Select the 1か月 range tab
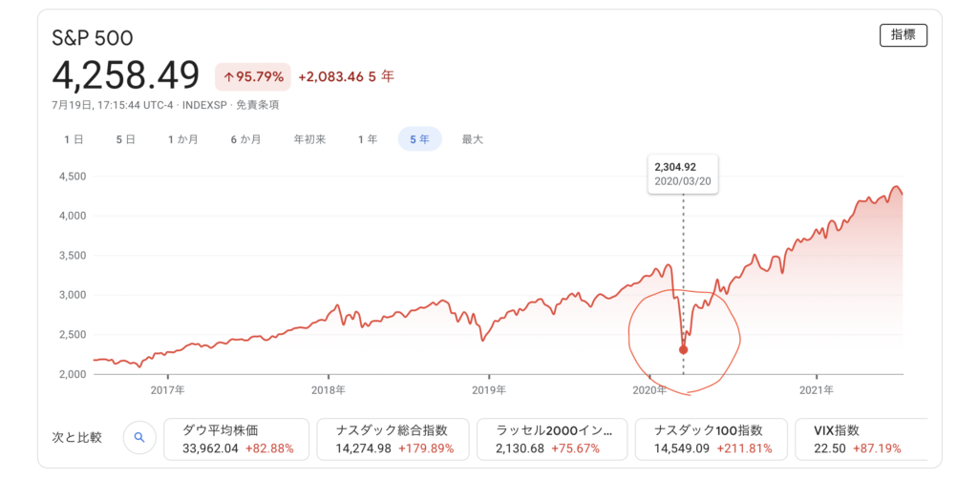This screenshot has height=480, width=978. (x=182, y=139)
